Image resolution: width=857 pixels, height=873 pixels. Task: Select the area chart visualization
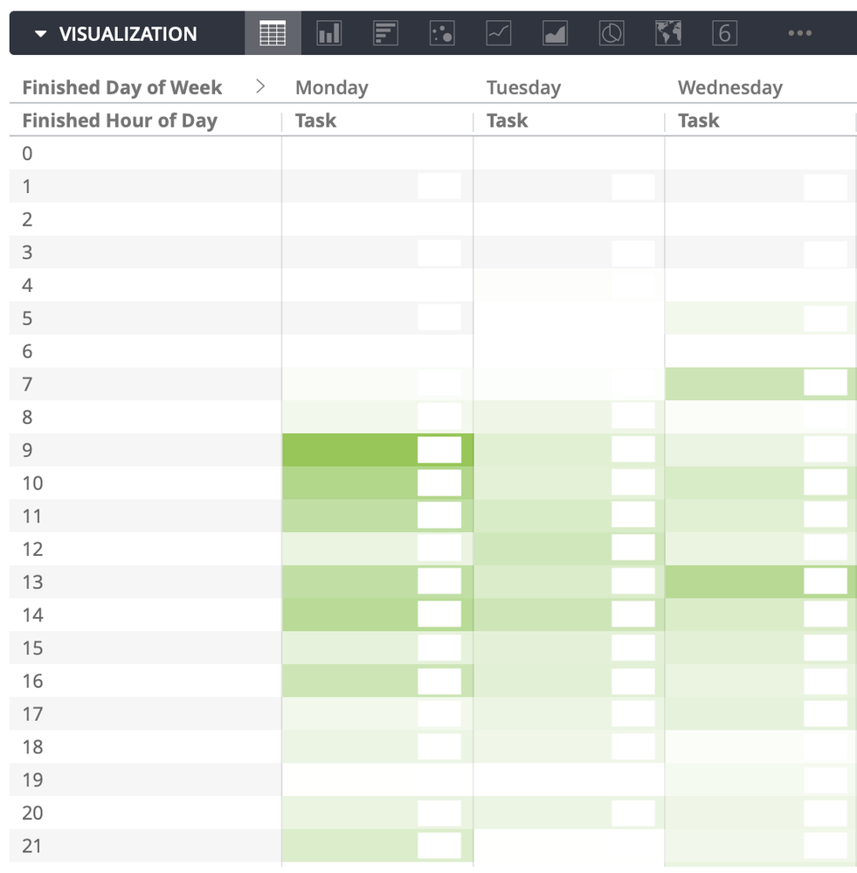point(555,34)
